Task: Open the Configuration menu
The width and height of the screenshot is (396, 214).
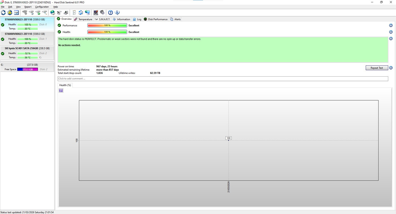Action: (x=42, y=7)
